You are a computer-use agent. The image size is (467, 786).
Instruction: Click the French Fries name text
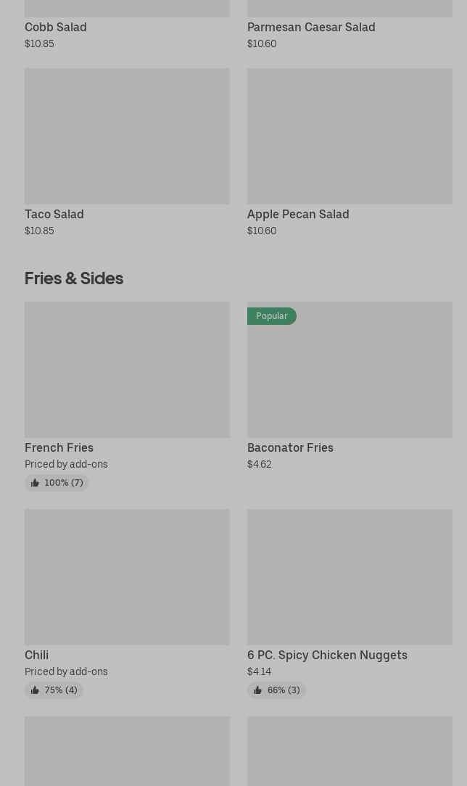tap(59, 447)
